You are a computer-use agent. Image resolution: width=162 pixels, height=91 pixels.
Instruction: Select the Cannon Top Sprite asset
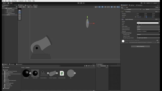(x=53, y=73)
